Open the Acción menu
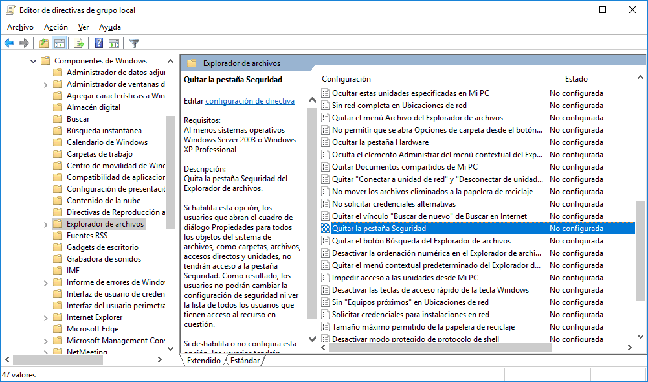 pos(56,27)
